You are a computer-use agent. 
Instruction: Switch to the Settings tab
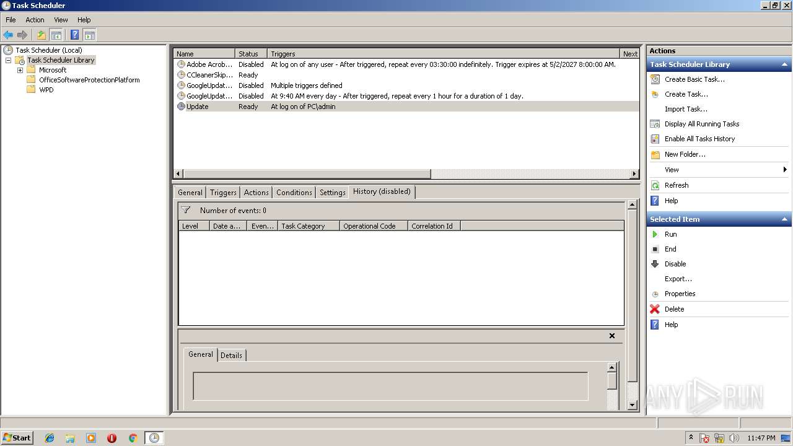pyautogui.click(x=332, y=193)
